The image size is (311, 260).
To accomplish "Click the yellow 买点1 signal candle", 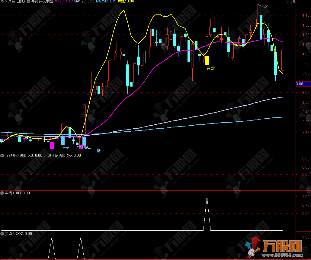I will click(x=207, y=60).
